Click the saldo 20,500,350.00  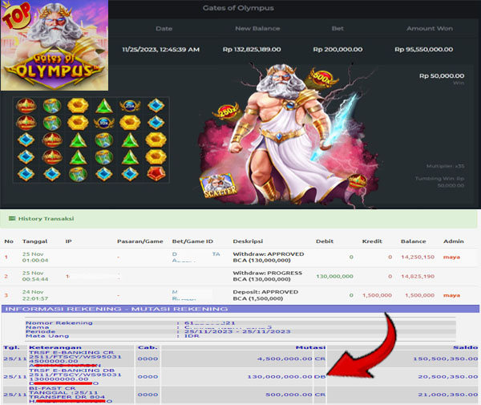pyautogui.click(x=448, y=376)
